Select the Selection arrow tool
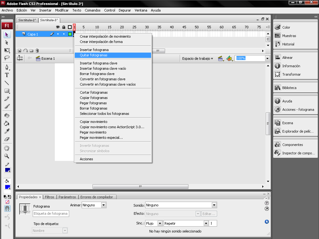The image size is (319, 239). pos(7,35)
